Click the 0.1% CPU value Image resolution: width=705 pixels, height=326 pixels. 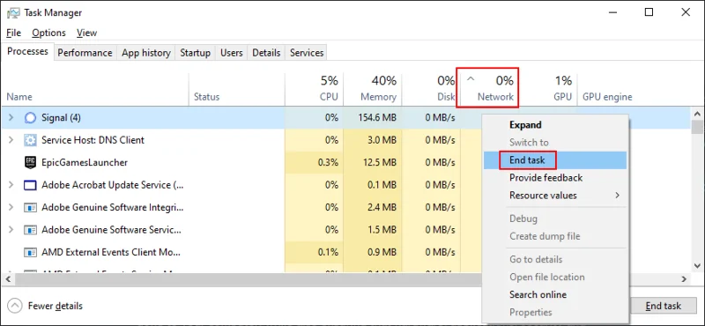(x=328, y=253)
